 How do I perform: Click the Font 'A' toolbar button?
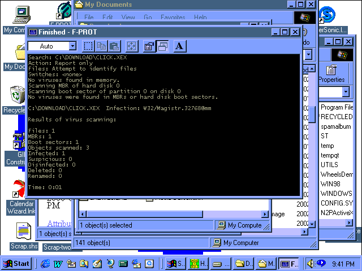179,46
